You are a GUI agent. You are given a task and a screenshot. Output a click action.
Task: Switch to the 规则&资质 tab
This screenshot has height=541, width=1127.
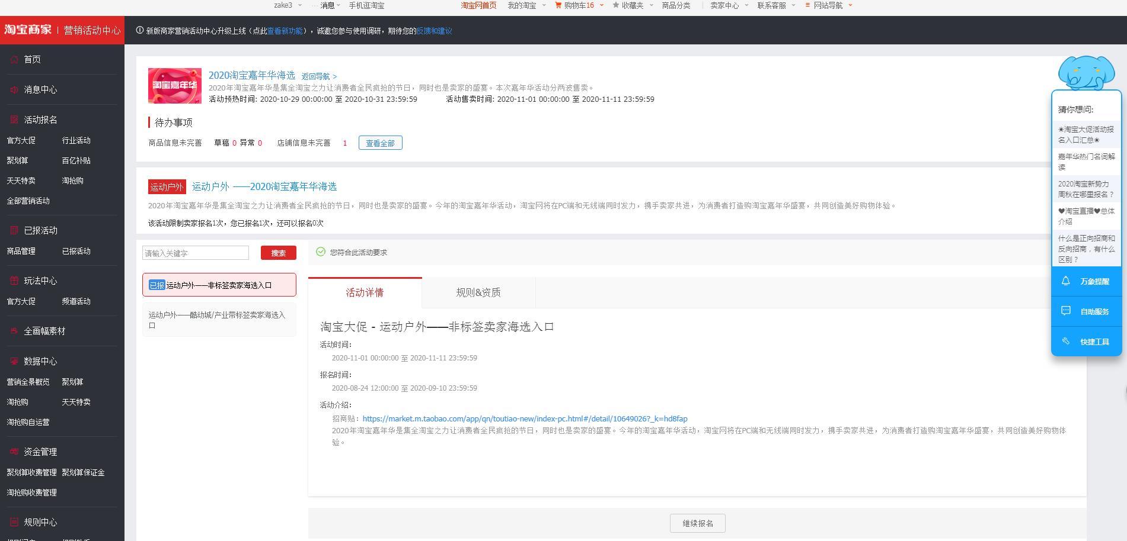point(478,292)
